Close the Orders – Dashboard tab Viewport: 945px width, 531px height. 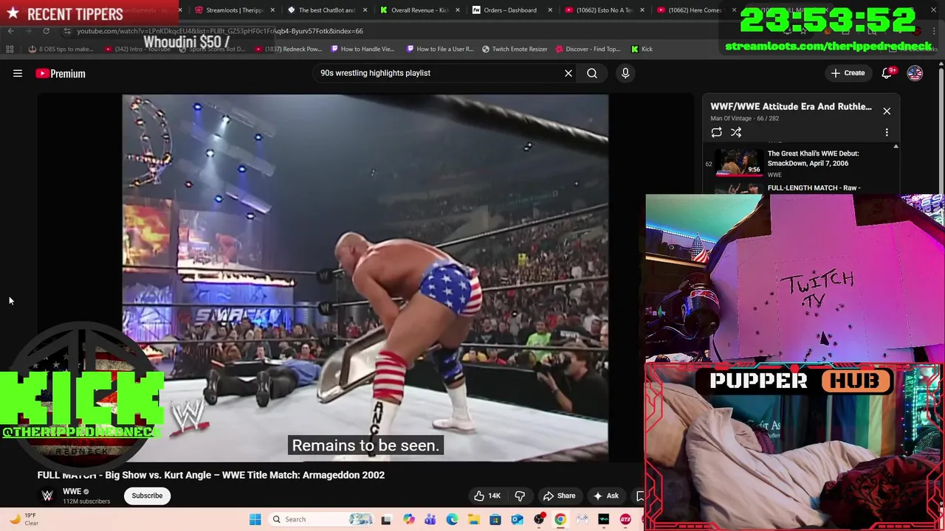549,10
